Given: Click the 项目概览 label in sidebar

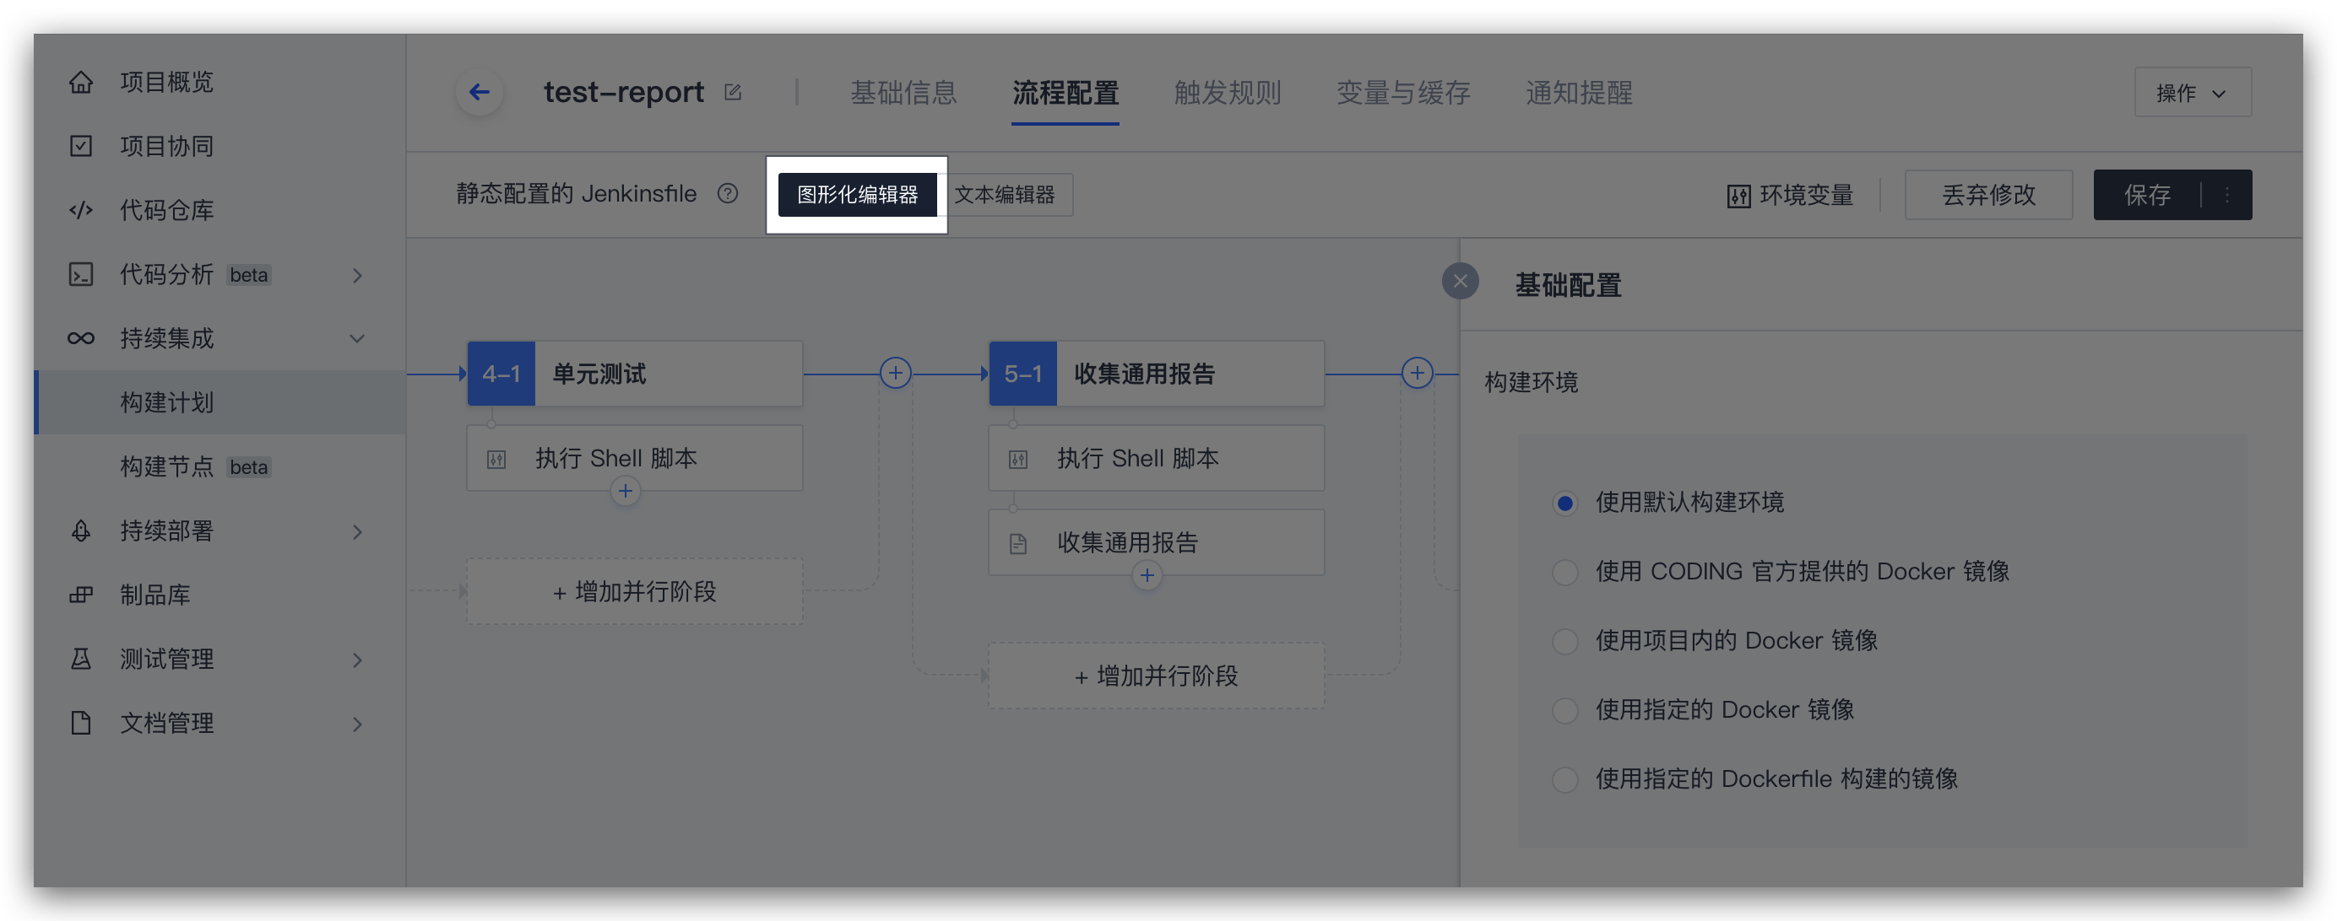Looking at the screenshot, I should pyautogui.click(x=167, y=83).
